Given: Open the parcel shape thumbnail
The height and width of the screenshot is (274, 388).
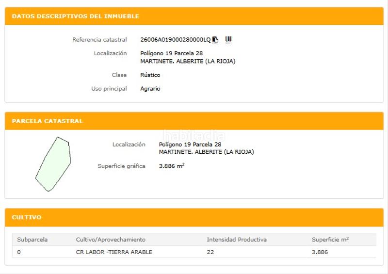Looking at the screenshot, I should 53,164.
